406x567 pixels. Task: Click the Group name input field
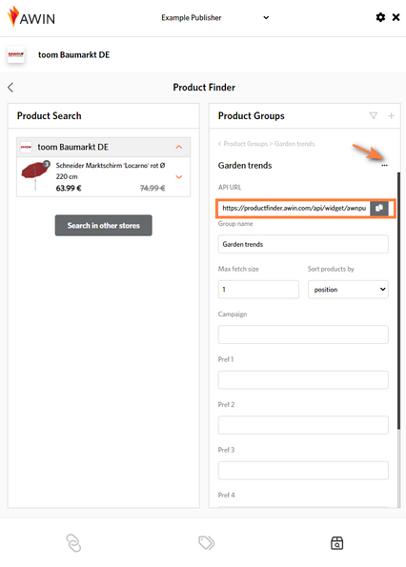303,244
